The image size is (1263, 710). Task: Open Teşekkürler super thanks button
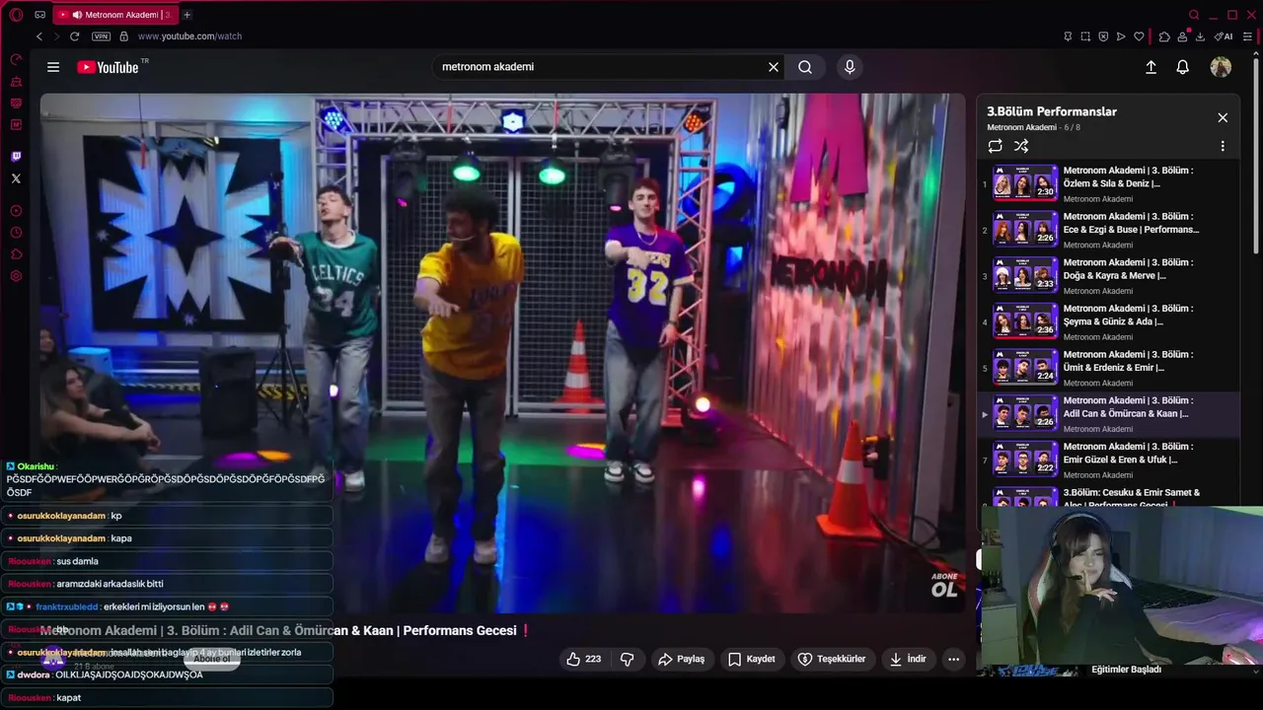tap(832, 659)
